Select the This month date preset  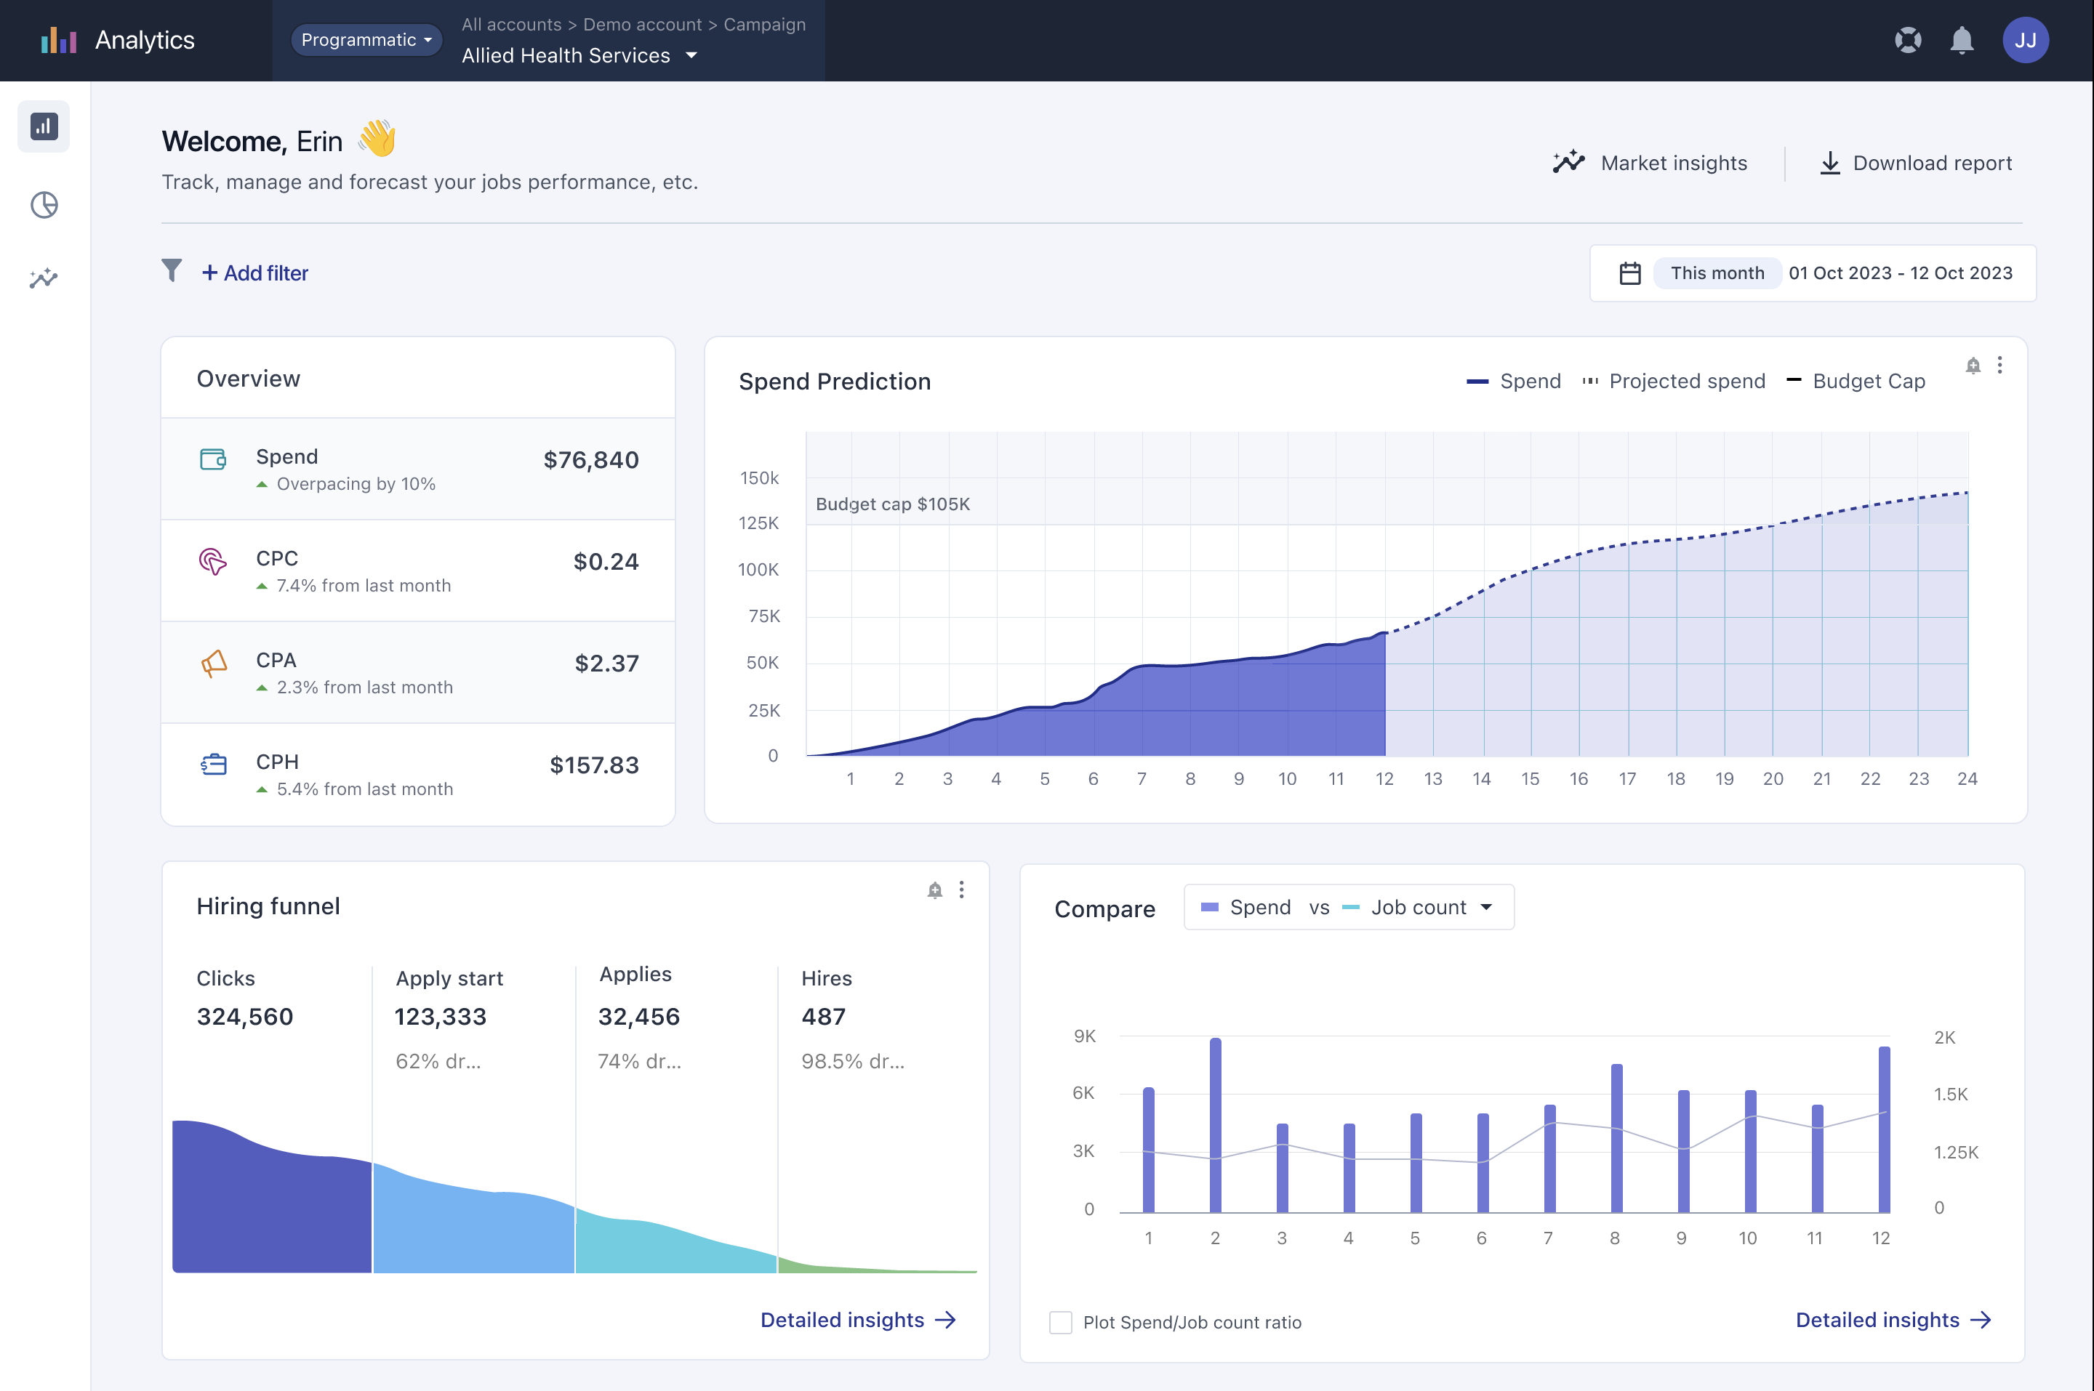click(x=1717, y=273)
